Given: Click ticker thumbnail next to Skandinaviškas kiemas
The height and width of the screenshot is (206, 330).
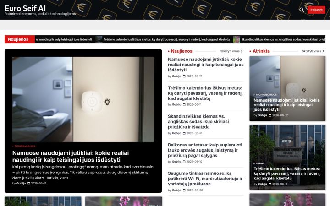Looking at the screenshot, I should tap(236, 39).
